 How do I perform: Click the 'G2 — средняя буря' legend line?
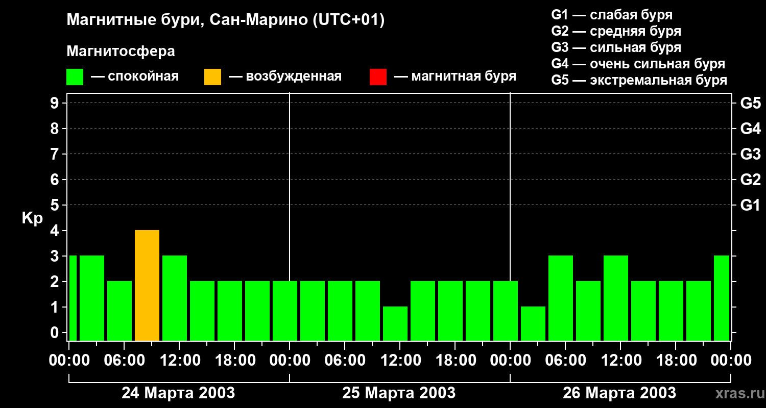click(x=616, y=31)
